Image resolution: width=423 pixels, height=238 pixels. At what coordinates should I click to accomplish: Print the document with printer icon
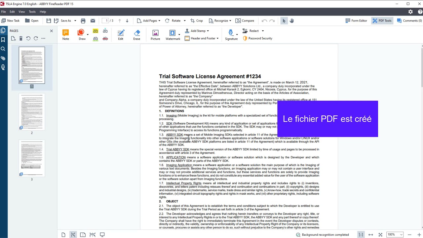pyautogui.click(x=83, y=20)
